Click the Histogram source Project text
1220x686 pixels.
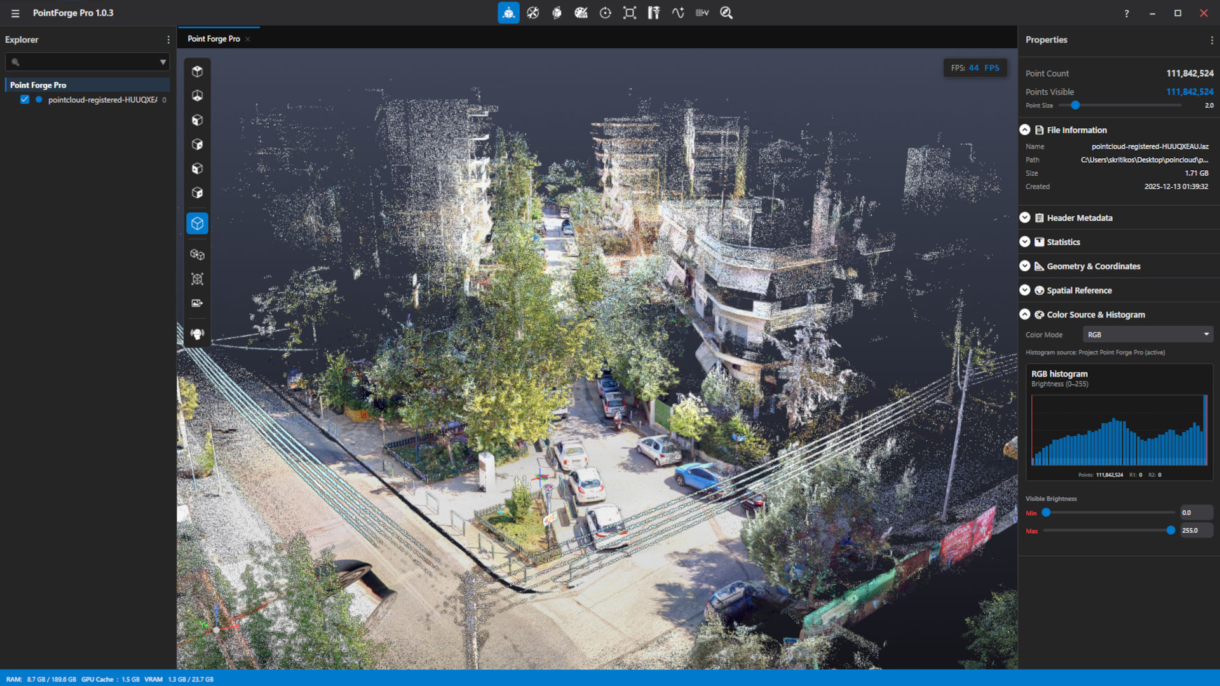tap(1095, 353)
